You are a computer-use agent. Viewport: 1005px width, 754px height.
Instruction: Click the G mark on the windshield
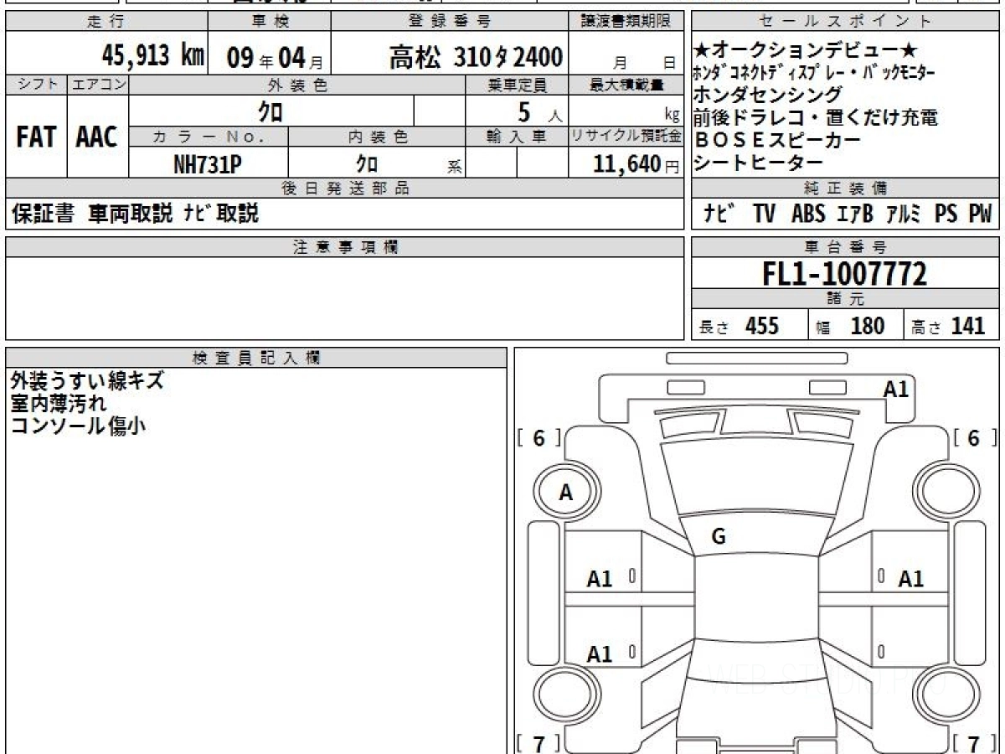[x=718, y=537]
